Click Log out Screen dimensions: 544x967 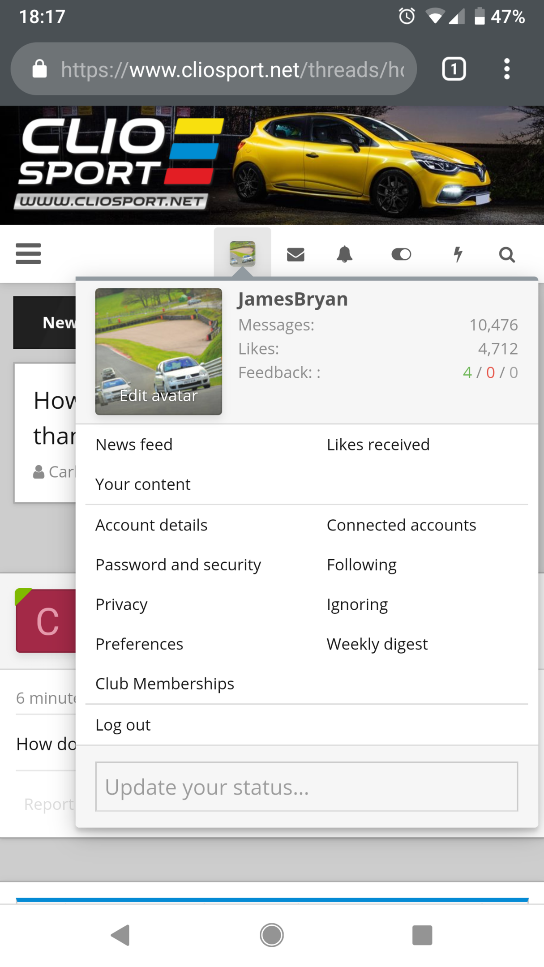coord(123,725)
